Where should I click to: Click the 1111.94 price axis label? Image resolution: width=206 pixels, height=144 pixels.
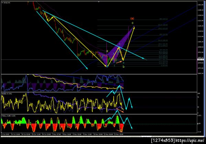click(x=201, y=37)
